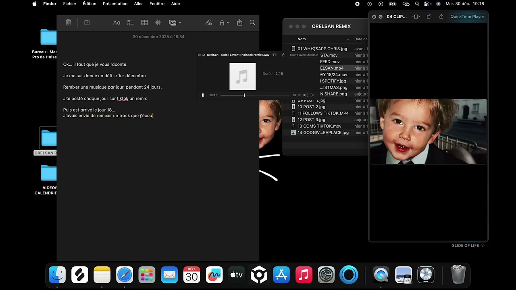Sort Finder list by the Nom column
516x290 pixels.
click(x=302, y=39)
